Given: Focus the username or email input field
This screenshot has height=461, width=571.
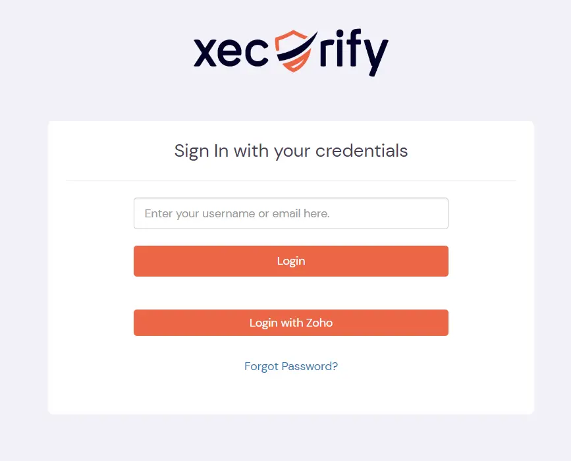Looking at the screenshot, I should (291, 213).
